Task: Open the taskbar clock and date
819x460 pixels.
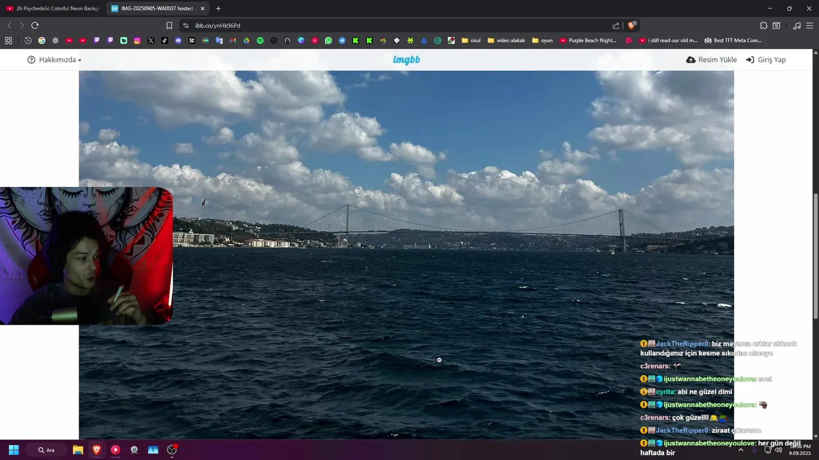Action: 800,450
